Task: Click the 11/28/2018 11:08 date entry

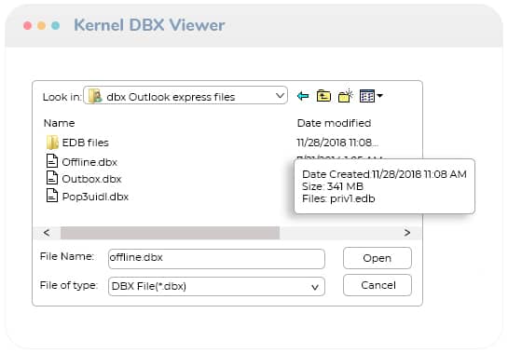Action: pos(337,143)
